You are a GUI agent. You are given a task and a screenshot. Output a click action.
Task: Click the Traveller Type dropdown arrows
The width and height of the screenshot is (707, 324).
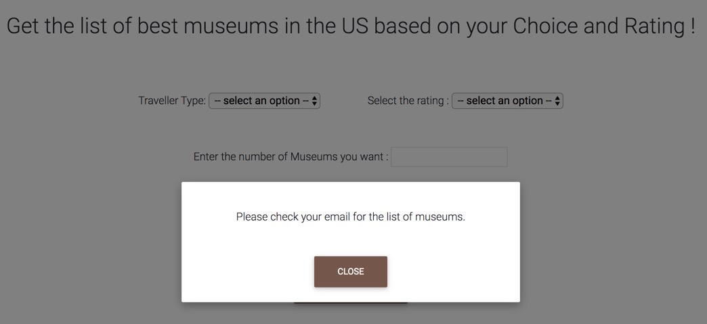315,101
